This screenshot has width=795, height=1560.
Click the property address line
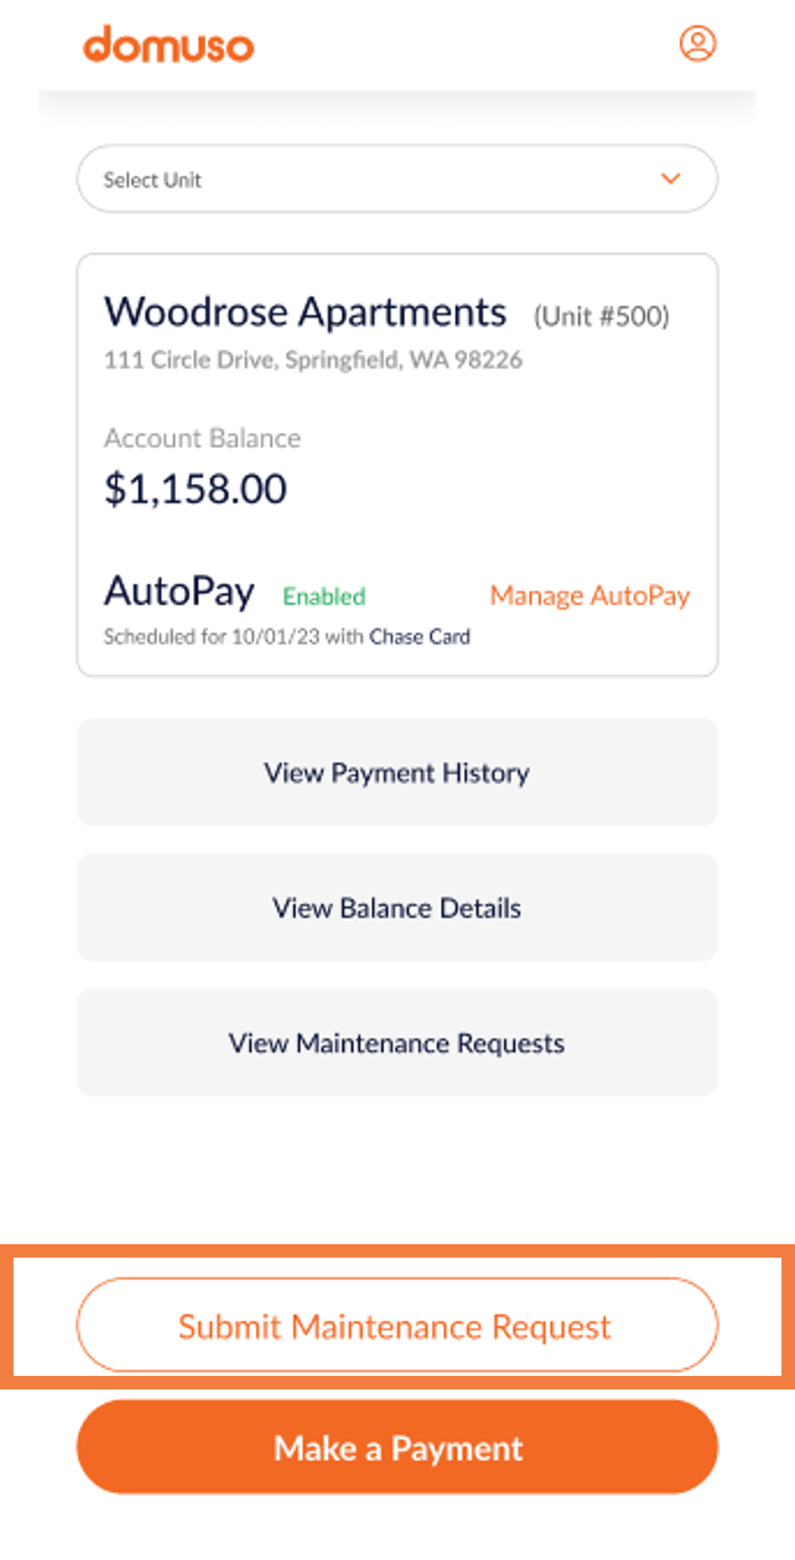(x=314, y=360)
